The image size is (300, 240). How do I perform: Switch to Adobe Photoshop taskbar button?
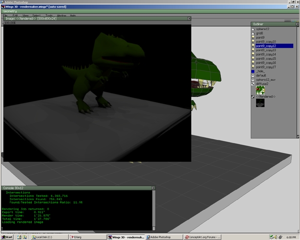point(164,237)
